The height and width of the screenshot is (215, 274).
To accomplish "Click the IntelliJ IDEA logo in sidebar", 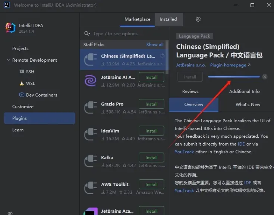I will coord(10,28).
